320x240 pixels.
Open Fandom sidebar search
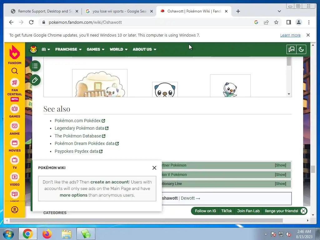14,71
